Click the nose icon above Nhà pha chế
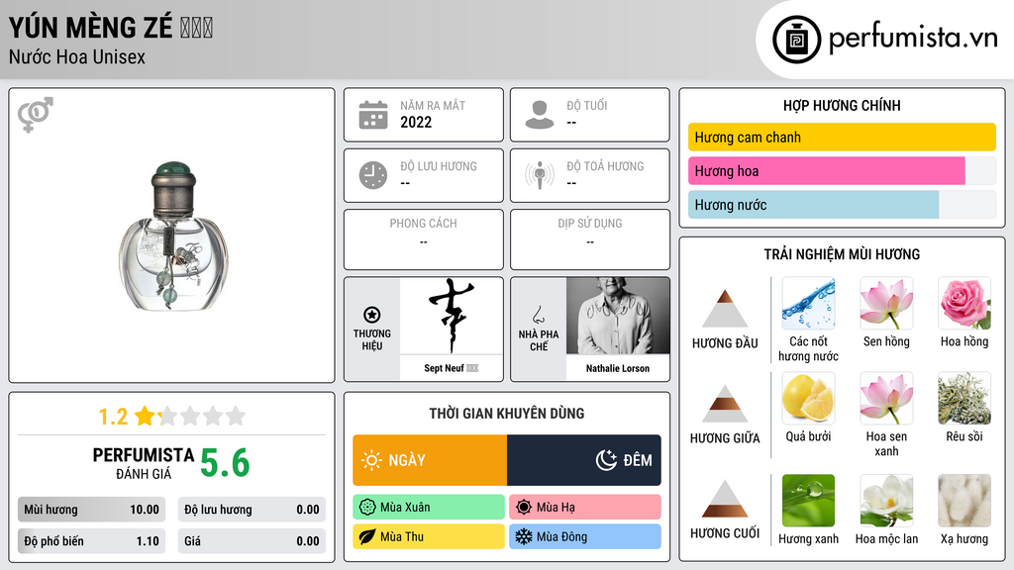This screenshot has height=570, width=1014. coord(538,315)
